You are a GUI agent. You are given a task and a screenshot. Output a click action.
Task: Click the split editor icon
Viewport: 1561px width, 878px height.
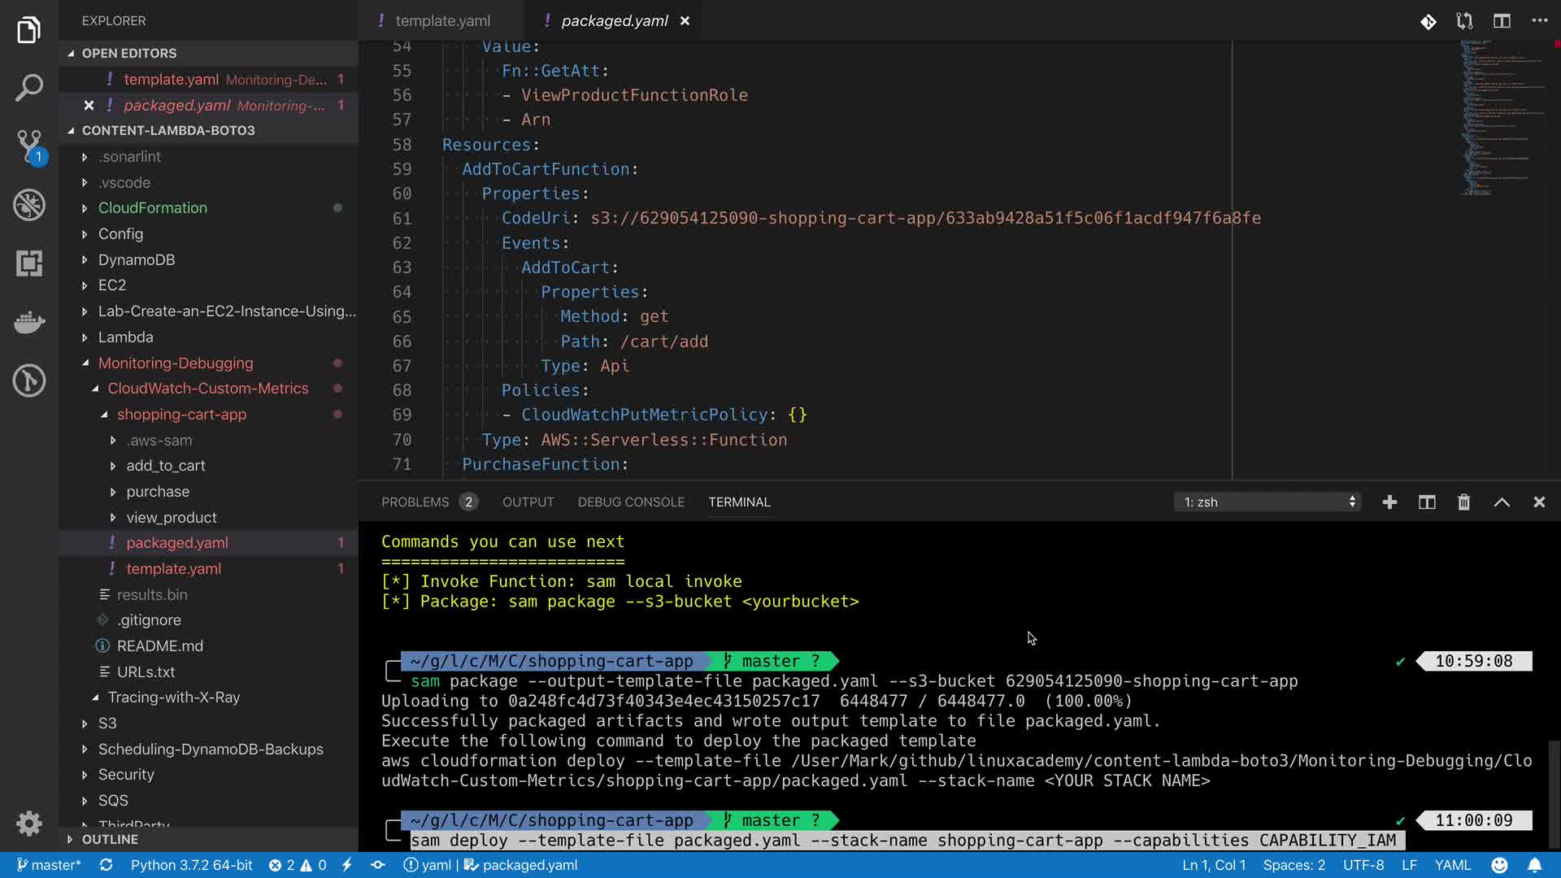pyautogui.click(x=1502, y=21)
